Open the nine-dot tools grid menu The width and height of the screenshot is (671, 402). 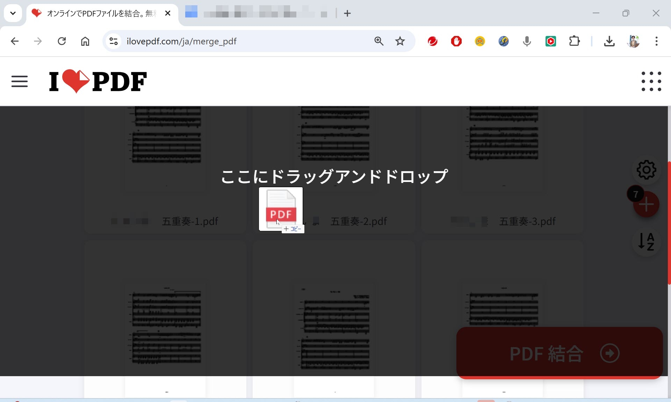click(651, 81)
